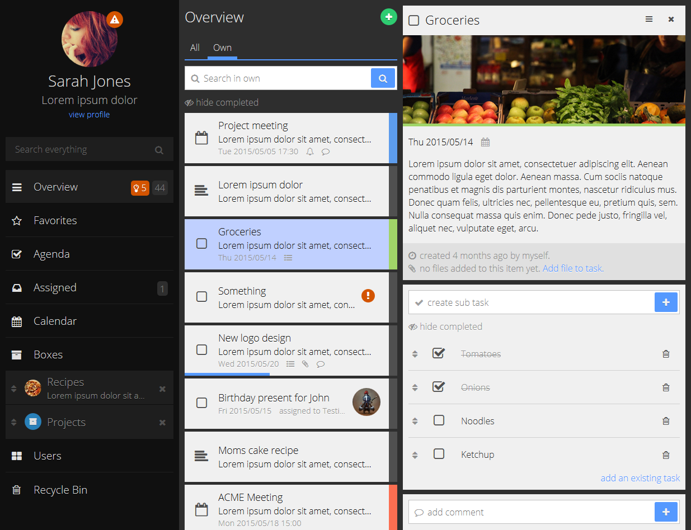
Task: Uncheck the Tomatoes sub task
Action: point(439,353)
